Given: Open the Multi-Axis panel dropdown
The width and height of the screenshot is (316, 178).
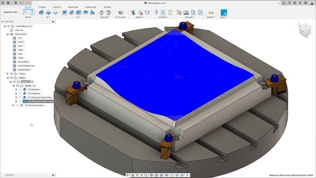Looking at the screenshot, I should [120, 17].
